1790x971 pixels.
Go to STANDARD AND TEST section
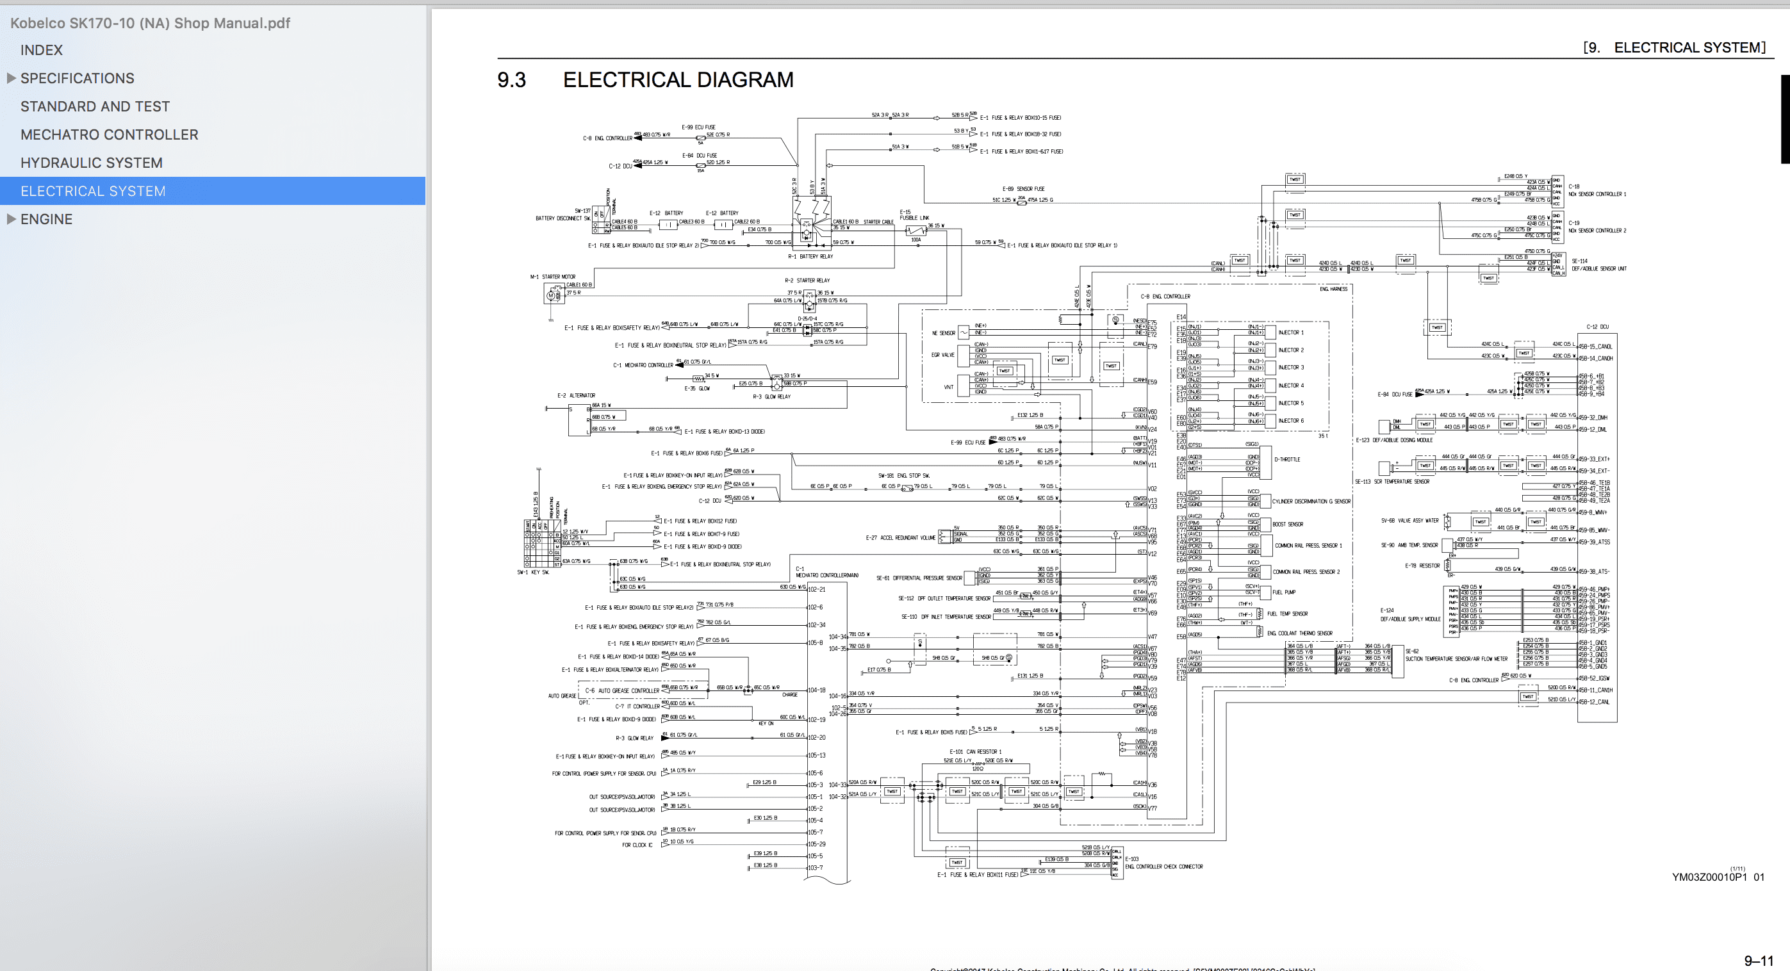(95, 106)
